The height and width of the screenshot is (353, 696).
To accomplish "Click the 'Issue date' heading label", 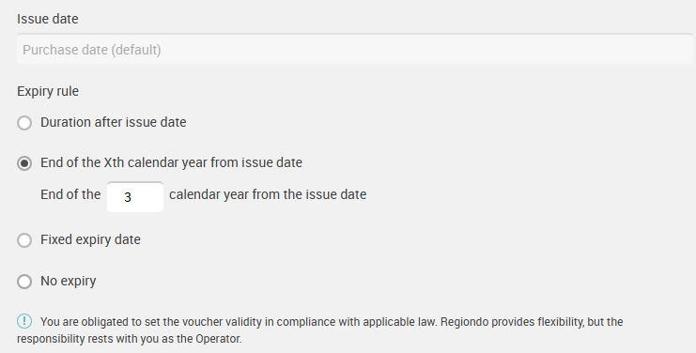I will 48,19.
